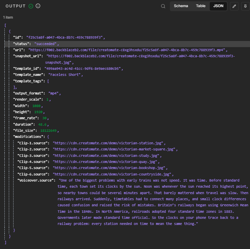This screenshot has width=250, height=249.
Task: Click the frame rate value 30
Action: point(44,118)
